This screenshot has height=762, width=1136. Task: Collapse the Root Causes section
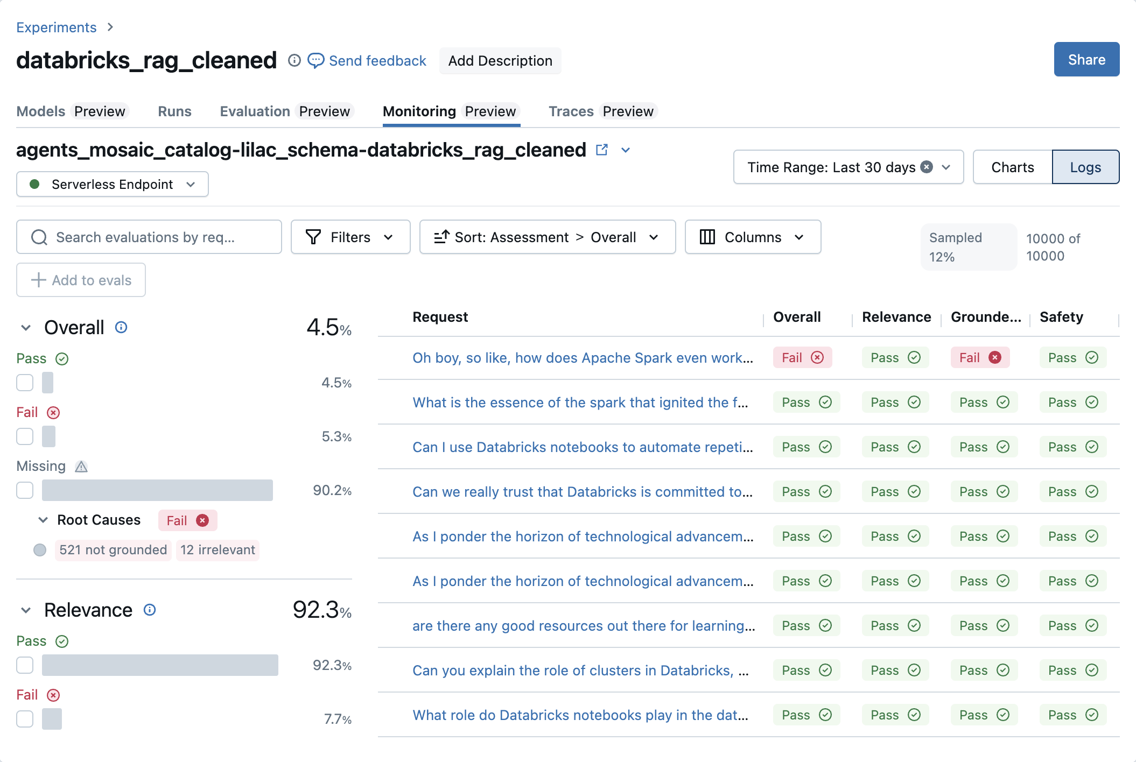click(x=43, y=520)
